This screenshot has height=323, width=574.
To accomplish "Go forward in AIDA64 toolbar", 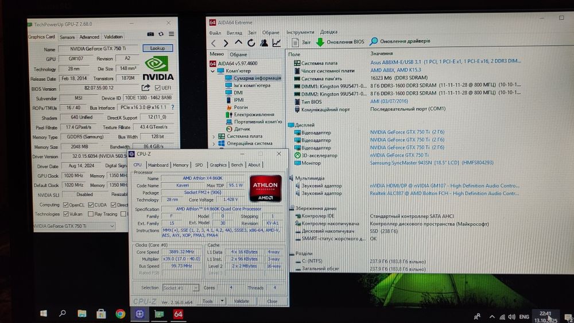I will click(226, 43).
